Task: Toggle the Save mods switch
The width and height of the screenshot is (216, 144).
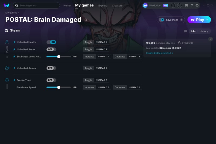Action: click(x=161, y=20)
